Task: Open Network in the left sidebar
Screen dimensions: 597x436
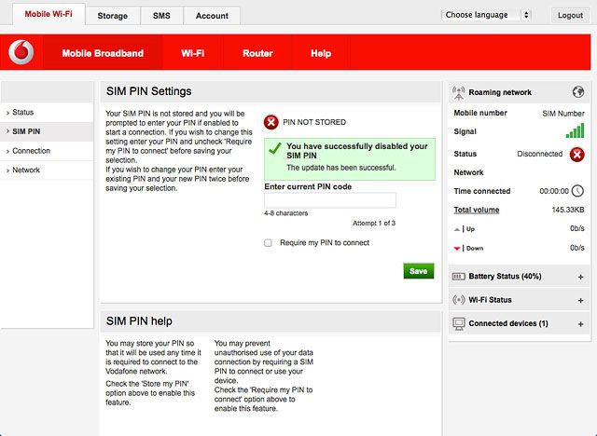Action: 47,170
